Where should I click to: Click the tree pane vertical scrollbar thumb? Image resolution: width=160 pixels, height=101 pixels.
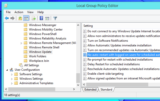78,78
